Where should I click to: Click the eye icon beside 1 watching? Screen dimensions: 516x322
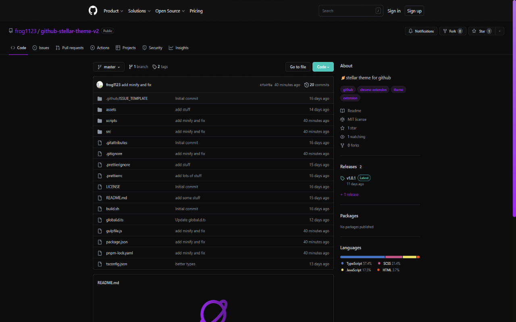pos(343,137)
